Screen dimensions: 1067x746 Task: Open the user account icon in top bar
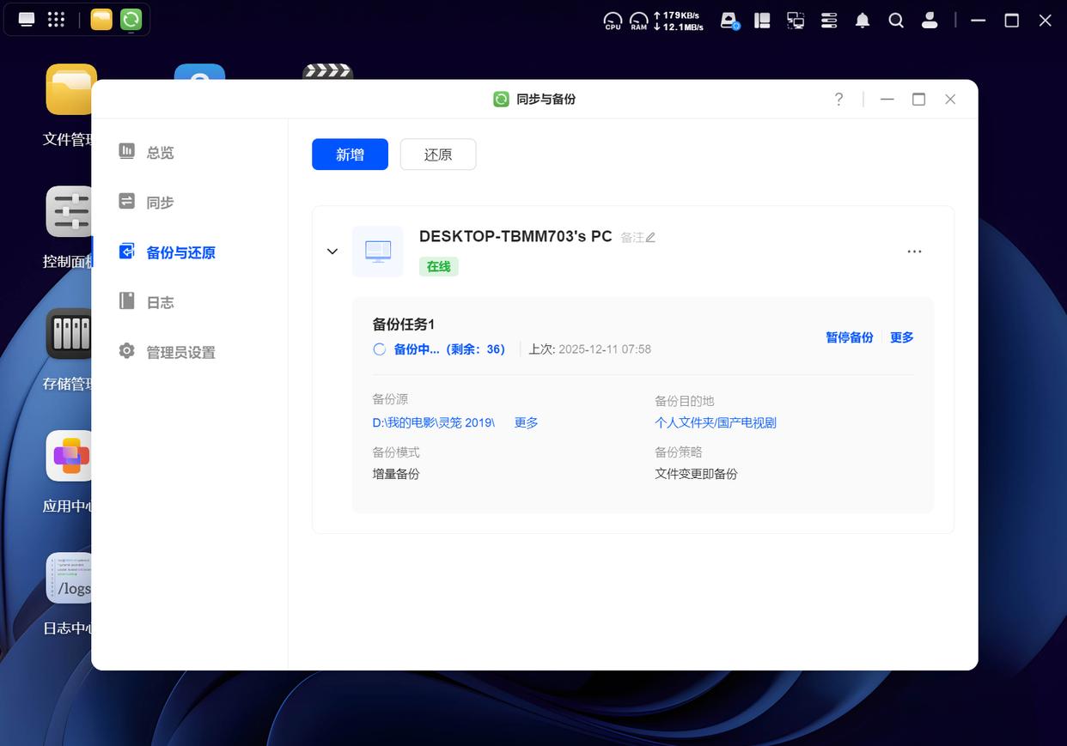coord(929,21)
